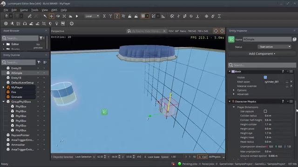Click the headphones audio icon

pos(25,24)
